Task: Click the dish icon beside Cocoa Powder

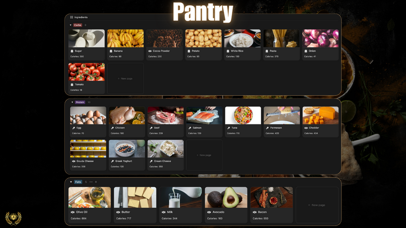Action: click(150, 51)
